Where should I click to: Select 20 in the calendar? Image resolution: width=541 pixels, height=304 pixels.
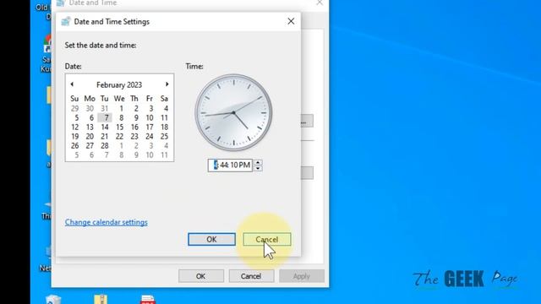[90, 137]
